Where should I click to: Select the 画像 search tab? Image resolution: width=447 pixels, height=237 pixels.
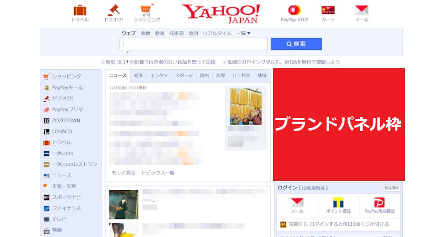pos(145,33)
